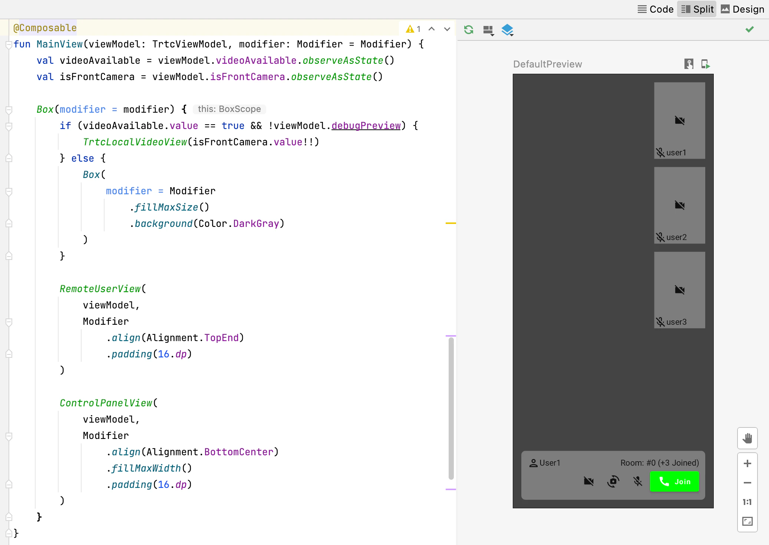Go to next highlighted warning arrow
This screenshot has width=769, height=545.
tap(447, 29)
